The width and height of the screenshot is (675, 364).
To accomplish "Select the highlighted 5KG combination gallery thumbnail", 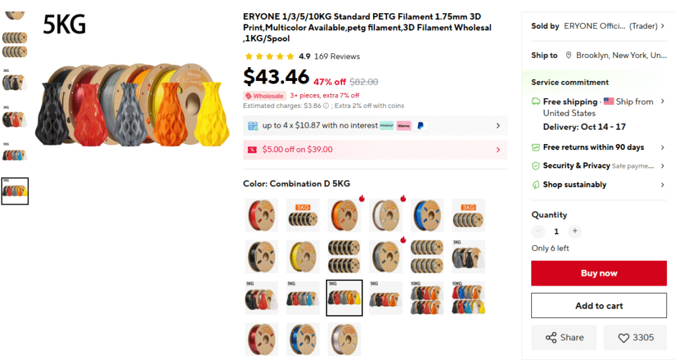I will pyautogui.click(x=15, y=191).
